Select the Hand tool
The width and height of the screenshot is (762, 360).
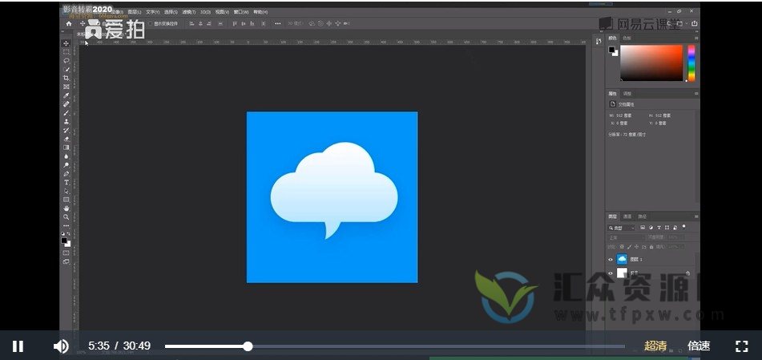point(67,208)
